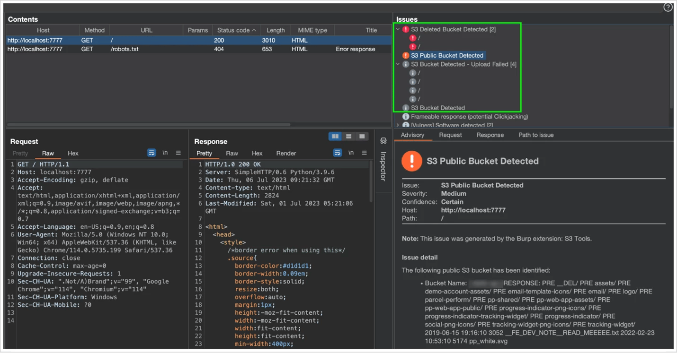Click the help question mark icon

click(x=668, y=7)
